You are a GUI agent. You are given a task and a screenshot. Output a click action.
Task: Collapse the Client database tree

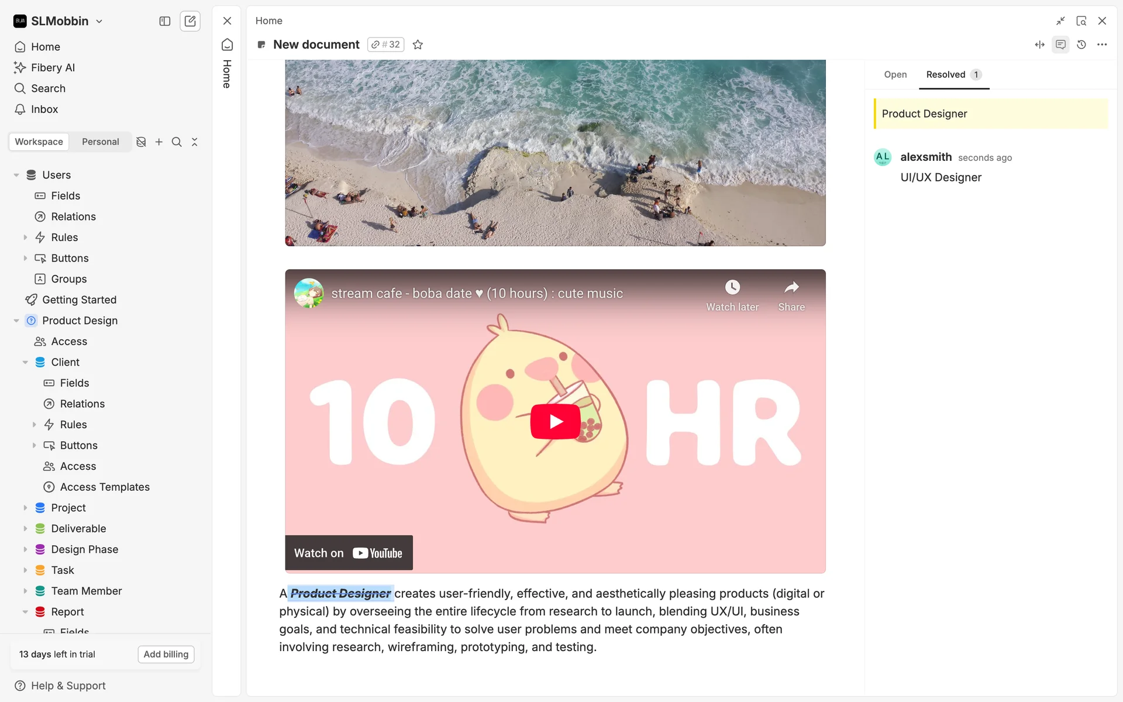click(25, 362)
